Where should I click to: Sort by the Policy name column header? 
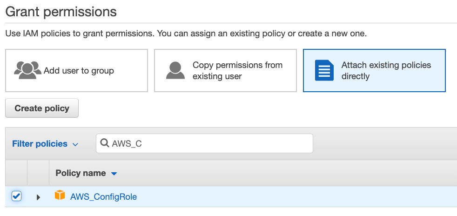(81, 173)
